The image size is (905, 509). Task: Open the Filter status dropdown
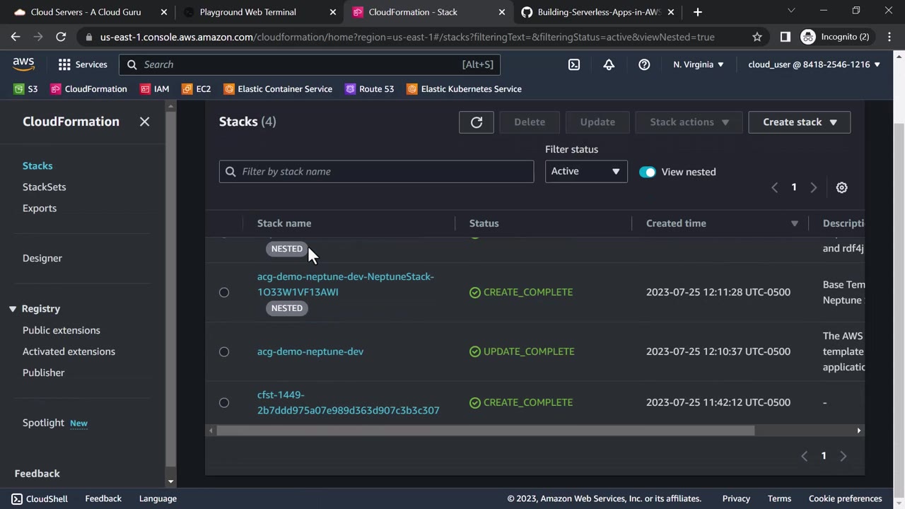click(x=586, y=171)
